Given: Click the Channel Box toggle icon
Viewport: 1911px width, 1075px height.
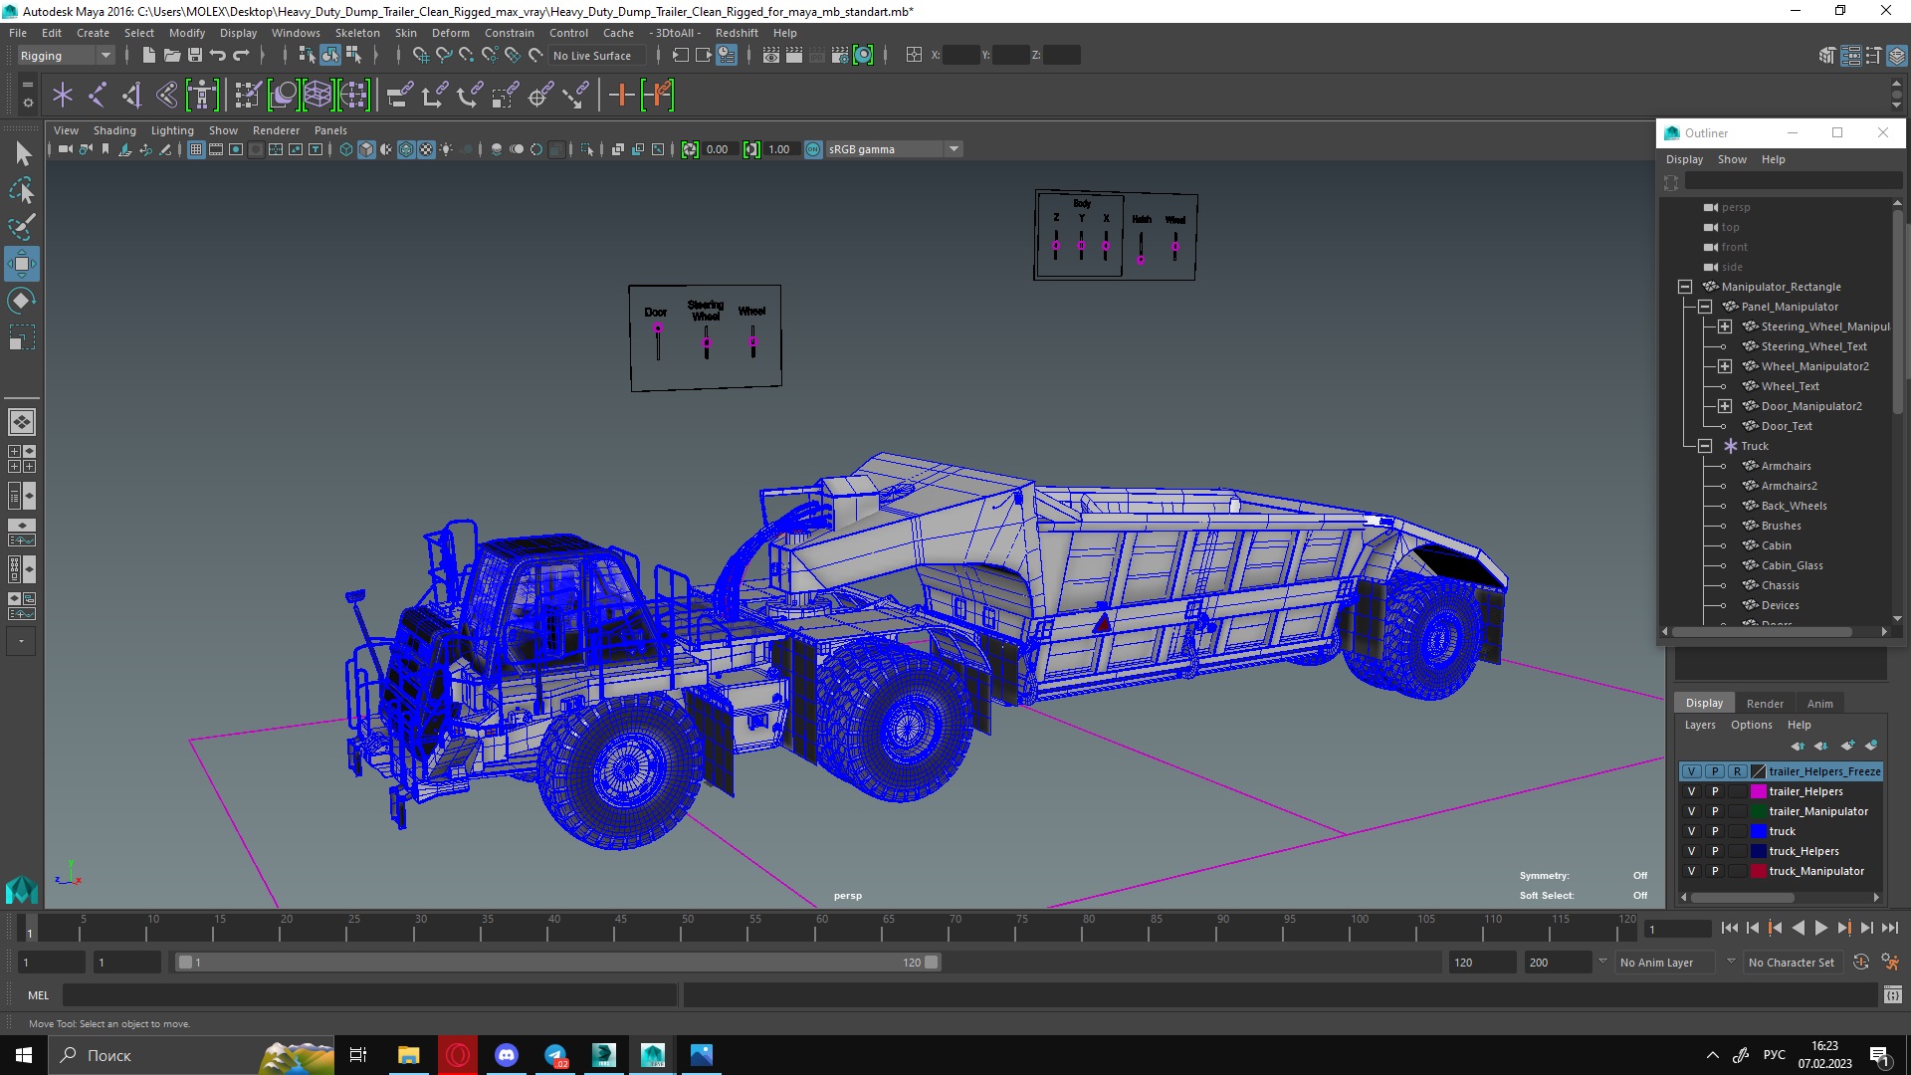Looking at the screenshot, I should [1897, 56].
